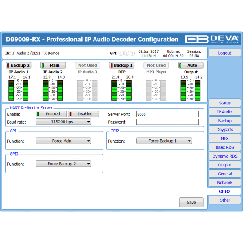The width and height of the screenshot is (243, 243).
Task: Select the Backup 1 source button
Action: 122,65
